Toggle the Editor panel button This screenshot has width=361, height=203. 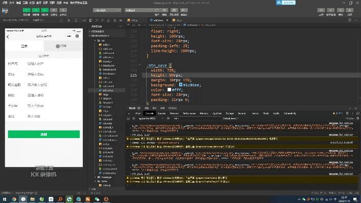(36, 10)
